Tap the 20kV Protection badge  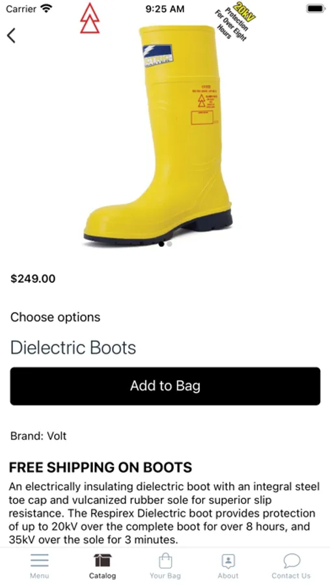tap(235, 21)
